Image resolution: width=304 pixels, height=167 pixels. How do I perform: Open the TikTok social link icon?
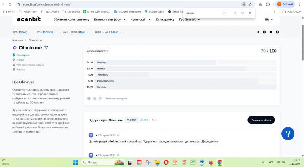tap(277, 32)
